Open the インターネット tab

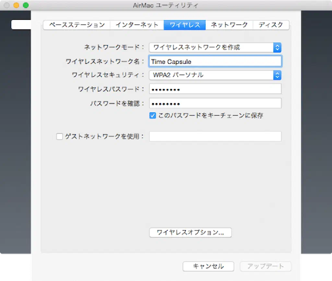click(x=137, y=25)
